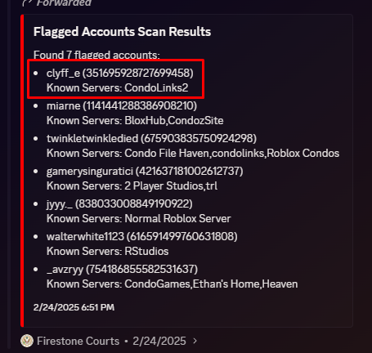Click the Firestone Courts server avatar icon
Image resolution: width=372 pixels, height=353 pixels.
tap(27, 341)
